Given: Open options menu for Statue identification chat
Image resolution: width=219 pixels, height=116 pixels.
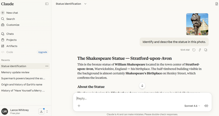Looking at the screenshot, I should coord(47,66).
